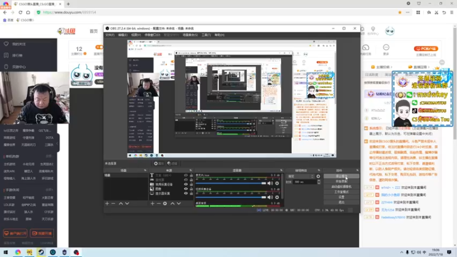Open OBS Settings from Controls panel
The width and height of the screenshot is (457, 257).
(341, 197)
